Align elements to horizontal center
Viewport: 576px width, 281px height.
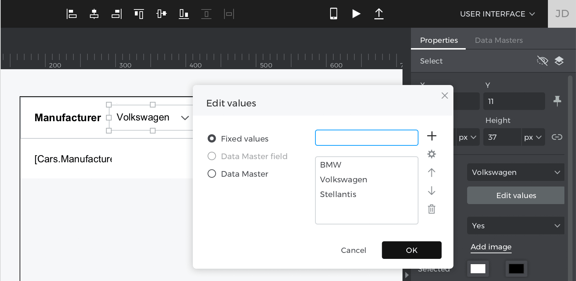94,14
